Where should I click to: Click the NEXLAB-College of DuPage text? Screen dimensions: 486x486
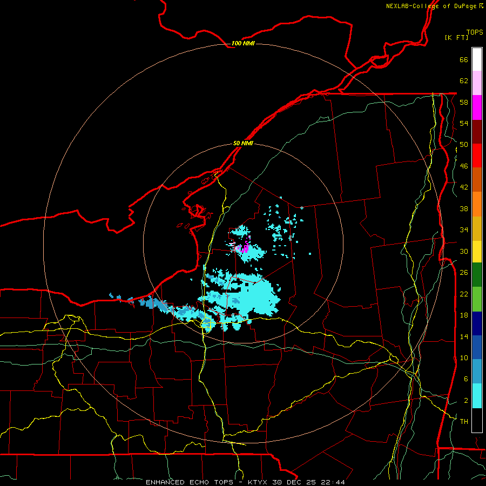tap(431, 6)
